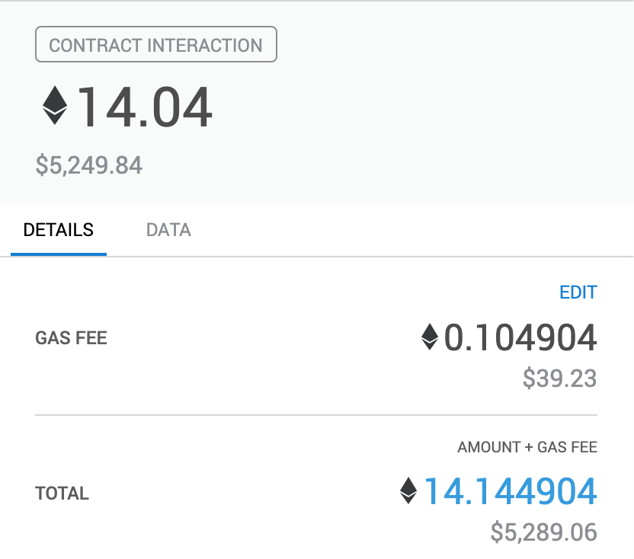634x559 pixels.
Task: Switch to the DATA tab
Action: pos(168,230)
